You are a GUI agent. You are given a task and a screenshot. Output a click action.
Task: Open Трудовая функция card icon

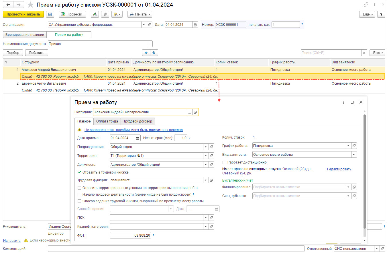211,180
